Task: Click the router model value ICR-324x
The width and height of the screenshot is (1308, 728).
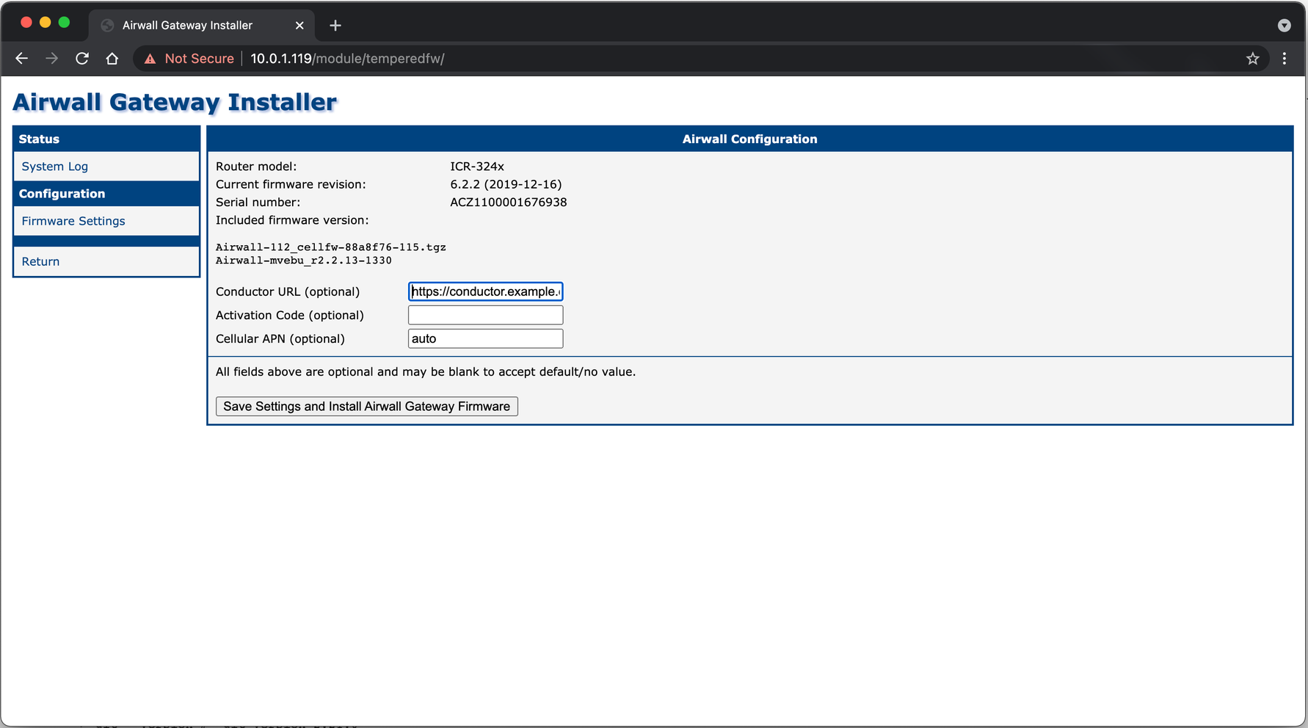Action: 477,167
